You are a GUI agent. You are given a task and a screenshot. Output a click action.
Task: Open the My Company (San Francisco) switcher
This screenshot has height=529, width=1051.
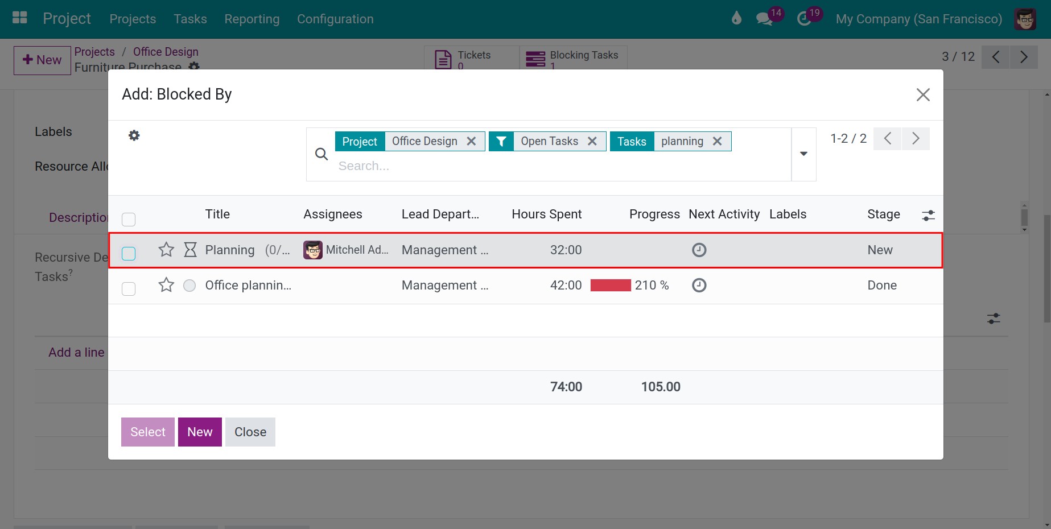click(x=918, y=19)
